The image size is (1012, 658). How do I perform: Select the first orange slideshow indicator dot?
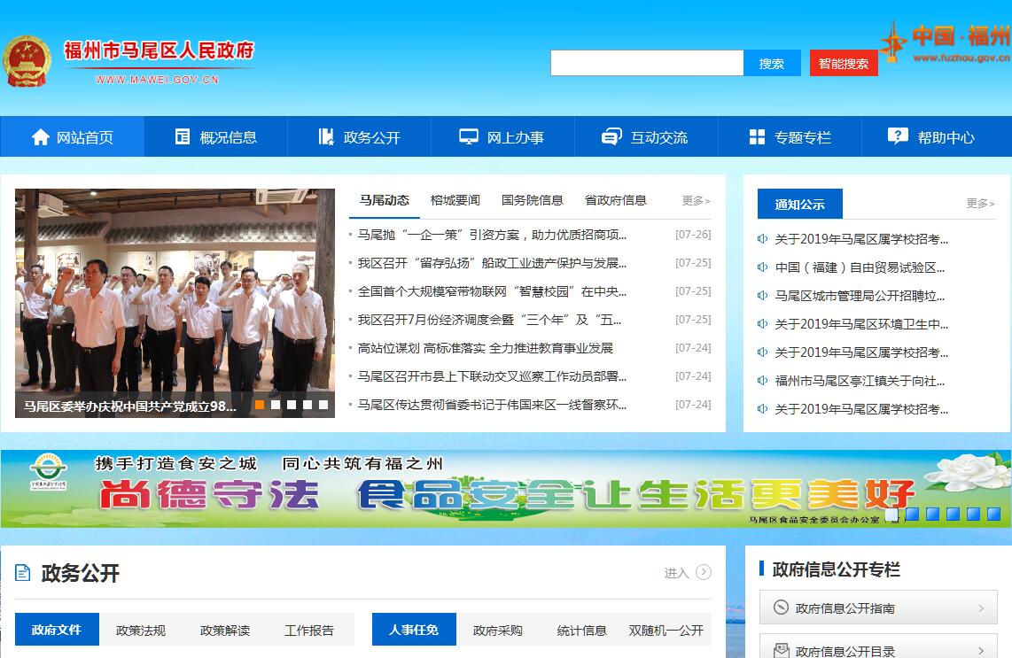pos(260,405)
